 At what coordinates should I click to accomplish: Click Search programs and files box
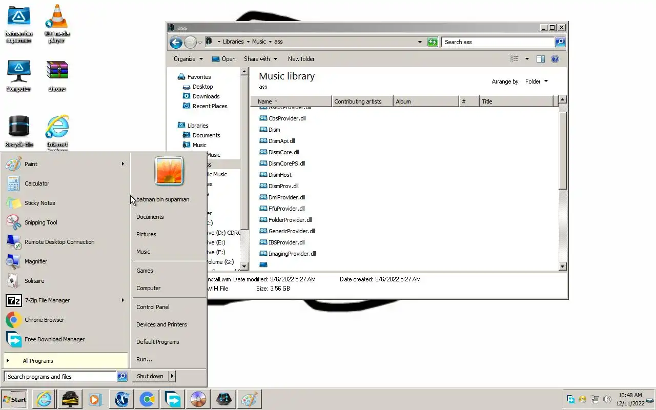click(x=60, y=377)
